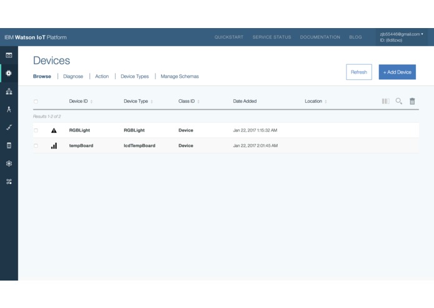Open the Members sidebar icon
Viewport: 434px width, 308px height.
coord(9,92)
